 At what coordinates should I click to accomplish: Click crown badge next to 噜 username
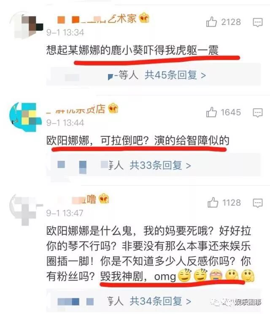pyautogui.click(x=104, y=198)
